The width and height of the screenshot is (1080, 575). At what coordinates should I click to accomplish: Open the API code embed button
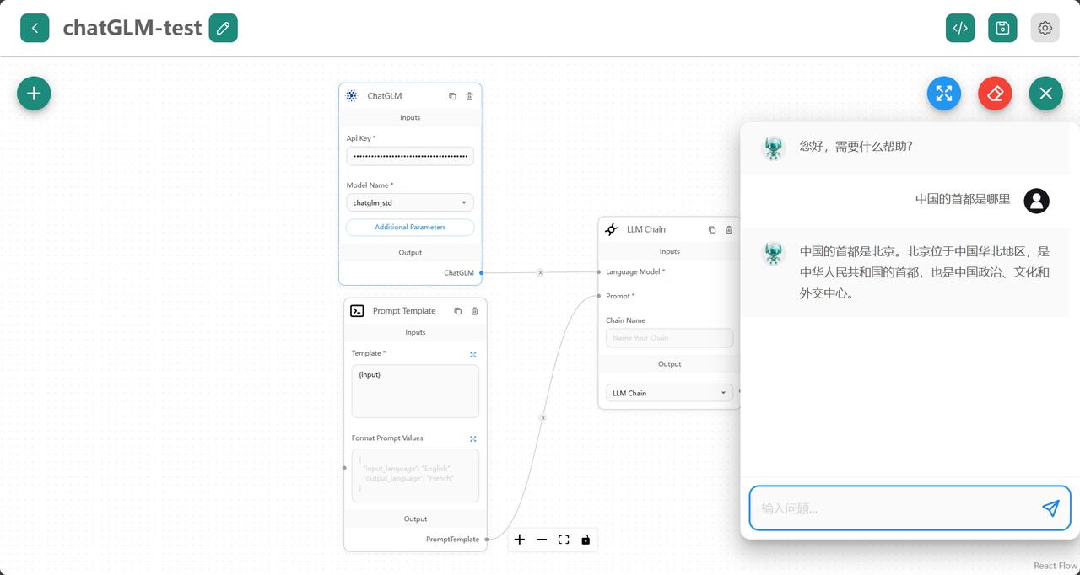tap(960, 28)
